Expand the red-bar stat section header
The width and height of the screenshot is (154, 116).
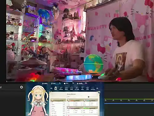[x=74, y=101]
